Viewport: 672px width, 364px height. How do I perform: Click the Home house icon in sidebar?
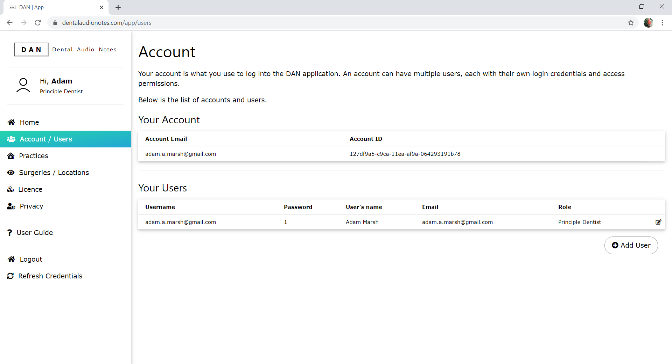11,122
